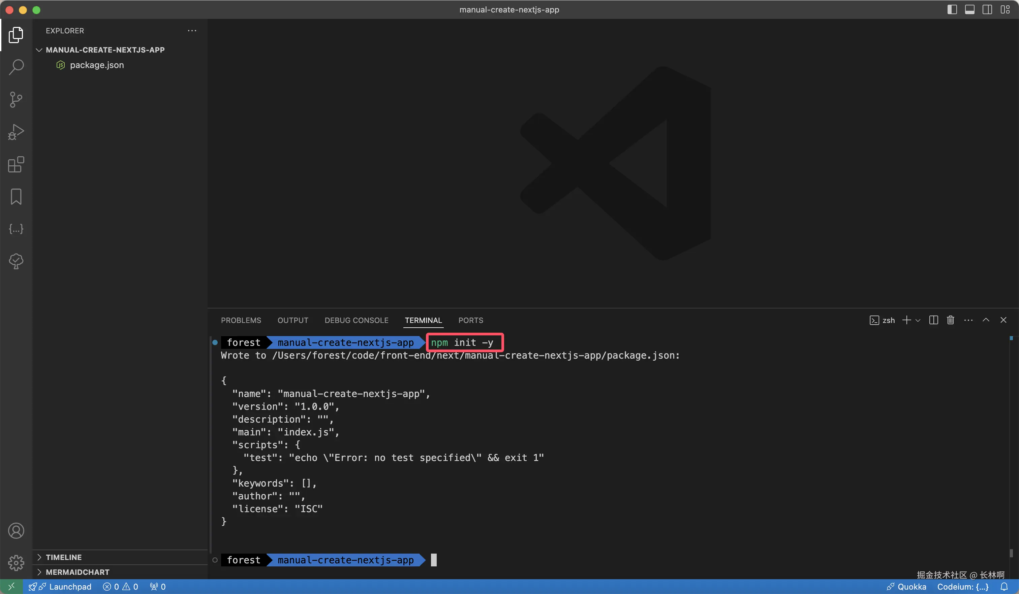Open the Source Control view

pos(16,99)
